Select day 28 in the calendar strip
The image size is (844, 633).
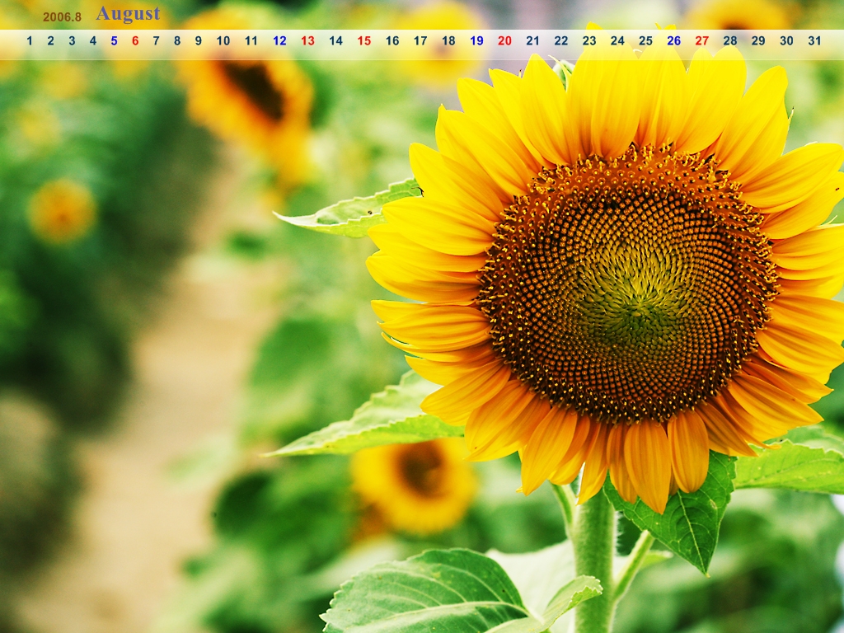(x=730, y=40)
